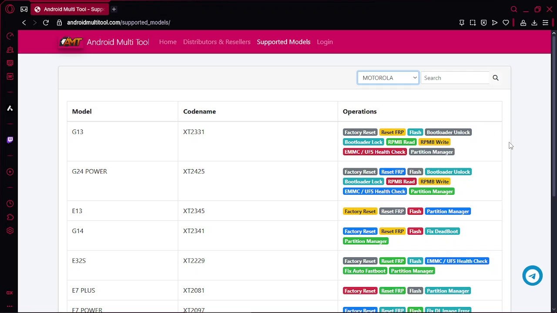Open the send arrow icon in toolbar
Screen dimensions: 557x313
point(495,23)
